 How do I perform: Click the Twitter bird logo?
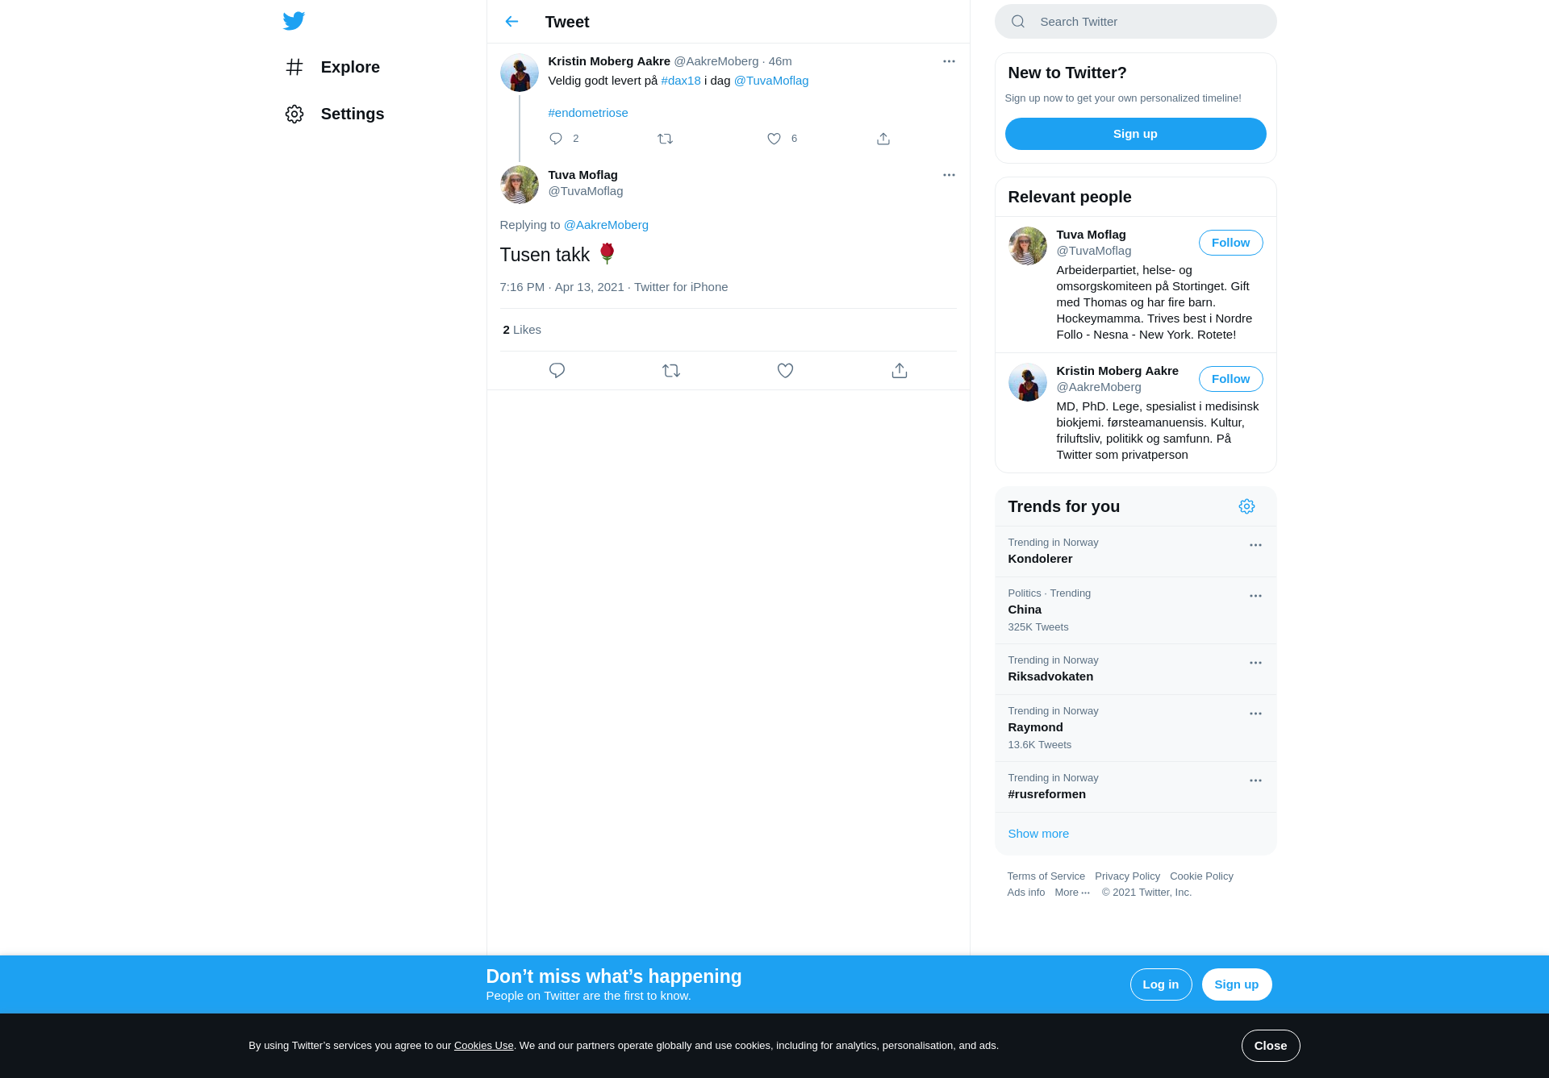[294, 21]
